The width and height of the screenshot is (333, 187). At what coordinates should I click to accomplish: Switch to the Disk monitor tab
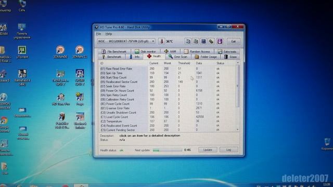(x=146, y=51)
